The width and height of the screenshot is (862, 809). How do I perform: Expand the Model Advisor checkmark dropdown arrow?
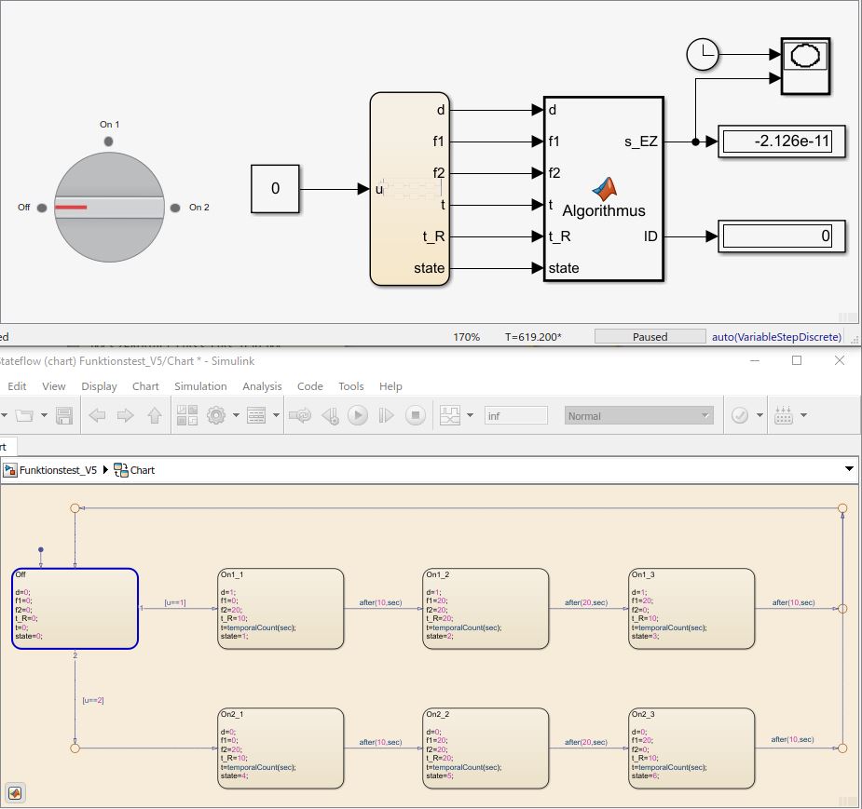[x=760, y=416]
